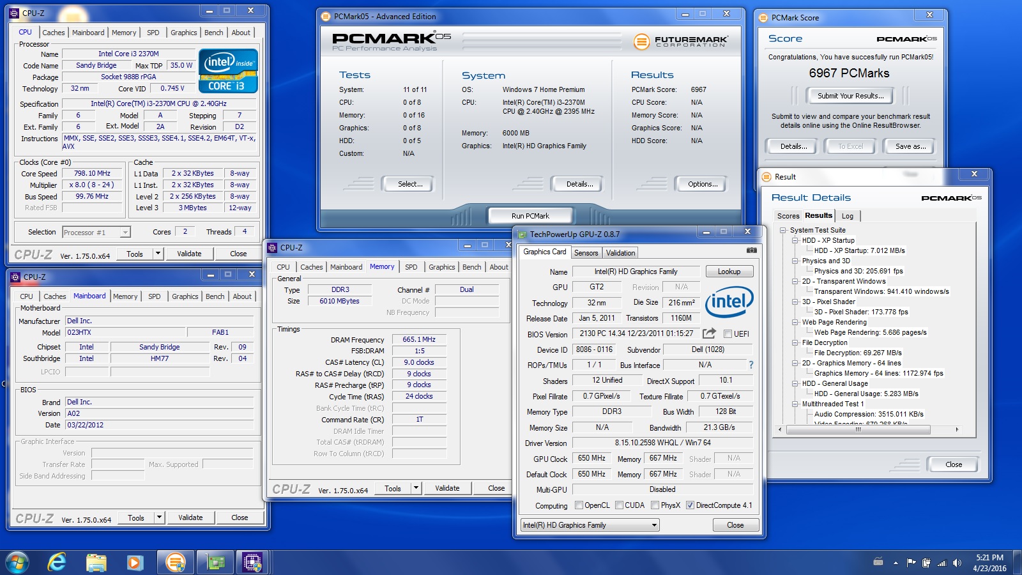Switch to Scores tab in Result Details
Viewport: 1022px width, 575px height.
(x=788, y=216)
